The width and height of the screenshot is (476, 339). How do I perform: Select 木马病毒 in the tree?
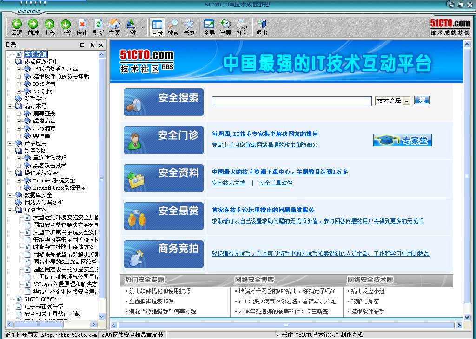(x=44, y=128)
